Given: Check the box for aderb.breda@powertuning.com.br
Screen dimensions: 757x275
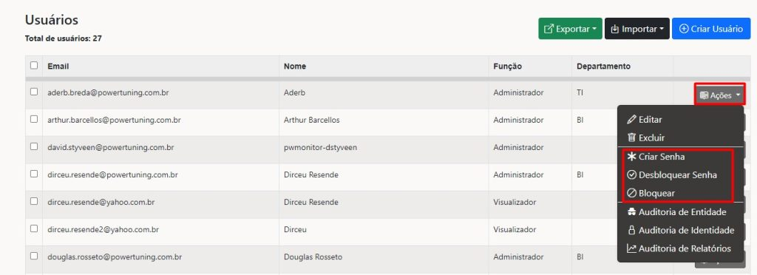Looking at the screenshot, I should click(34, 92).
